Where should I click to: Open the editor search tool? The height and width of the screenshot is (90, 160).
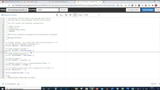tap(57, 15)
